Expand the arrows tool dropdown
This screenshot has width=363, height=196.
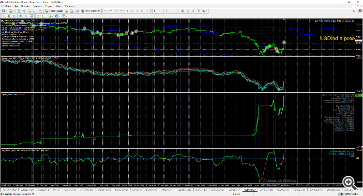(207, 11)
